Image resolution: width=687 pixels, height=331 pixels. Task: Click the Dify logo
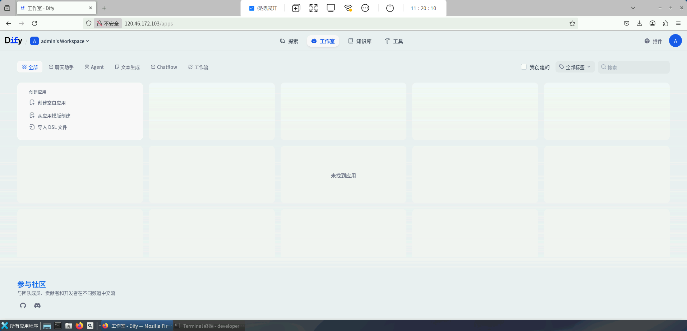tap(14, 41)
